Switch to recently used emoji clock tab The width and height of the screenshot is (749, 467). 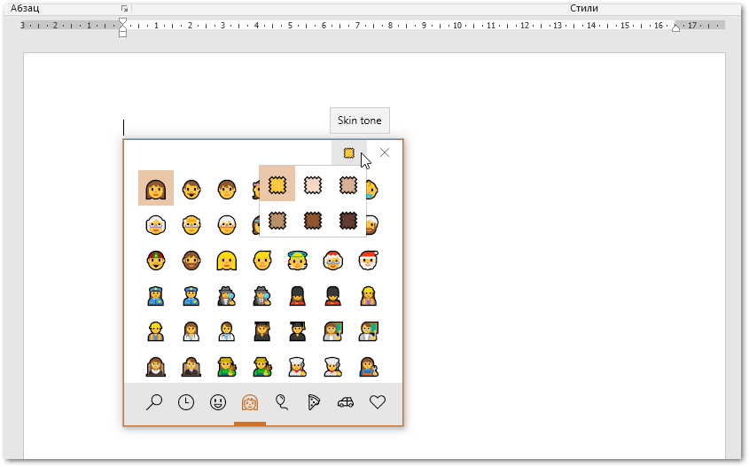pos(186,402)
